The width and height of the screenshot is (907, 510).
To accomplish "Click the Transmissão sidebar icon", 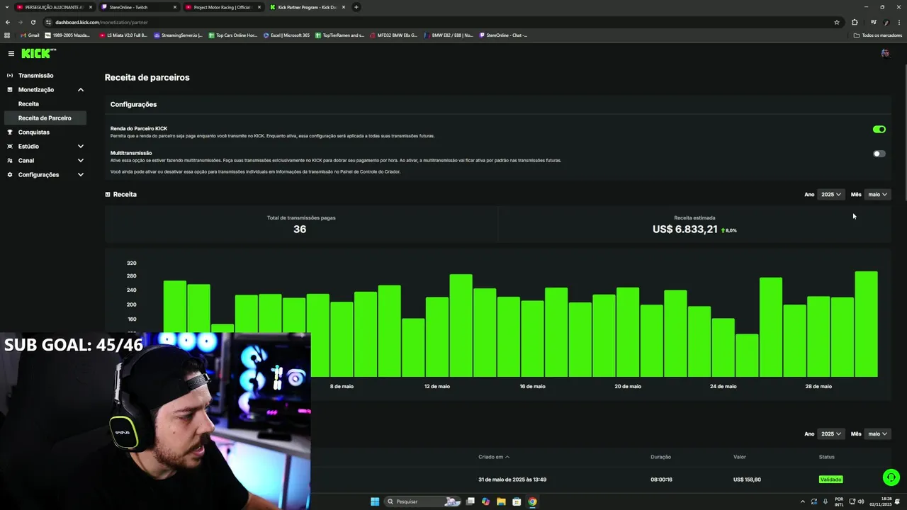I will pyautogui.click(x=10, y=75).
